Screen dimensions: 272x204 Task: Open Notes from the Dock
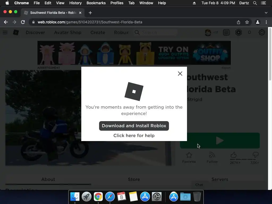133,197
